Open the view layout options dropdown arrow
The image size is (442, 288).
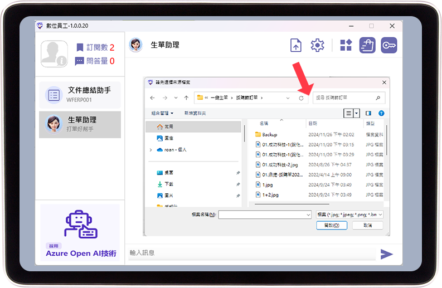(357, 113)
